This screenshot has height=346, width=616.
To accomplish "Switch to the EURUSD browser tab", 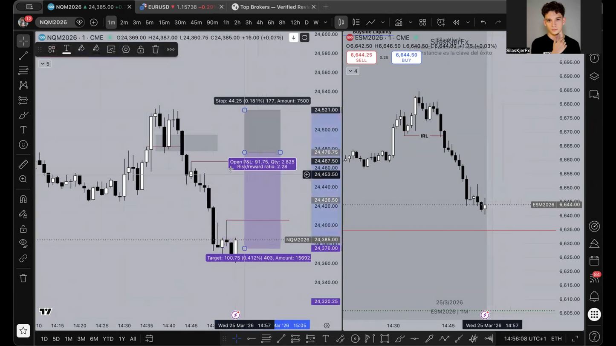I will (181, 7).
